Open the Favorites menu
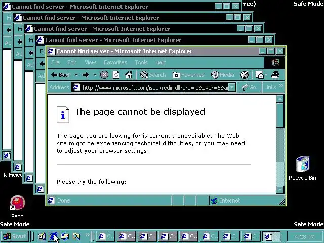Image resolution: width=324 pixels, height=243 pixels. [x=115, y=62]
